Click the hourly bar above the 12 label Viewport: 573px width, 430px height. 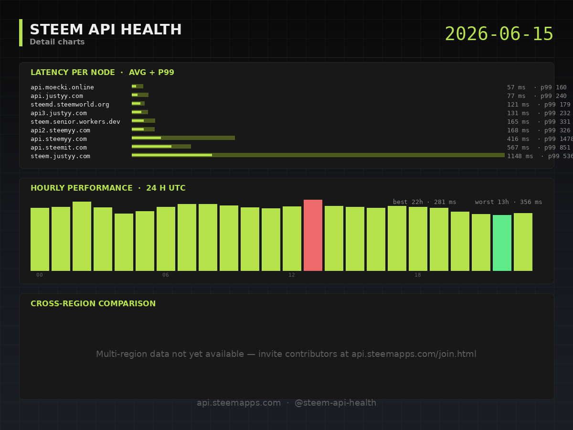[292, 238]
